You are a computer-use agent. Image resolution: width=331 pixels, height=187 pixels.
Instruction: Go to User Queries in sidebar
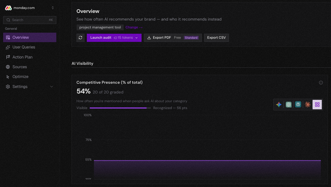pyautogui.click(x=24, y=47)
